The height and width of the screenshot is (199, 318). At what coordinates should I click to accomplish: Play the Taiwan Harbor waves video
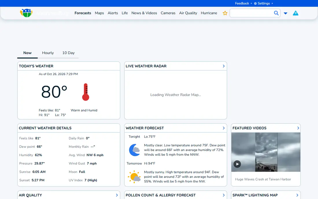[x=237, y=164]
